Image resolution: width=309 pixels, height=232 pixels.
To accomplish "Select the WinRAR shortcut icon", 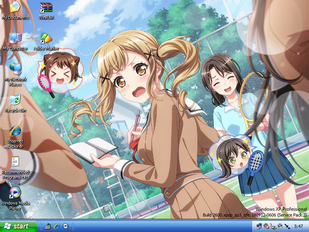I will [46, 10].
